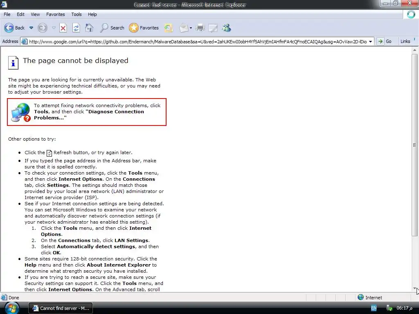
Task: Open the Help menu
Action: (92, 14)
